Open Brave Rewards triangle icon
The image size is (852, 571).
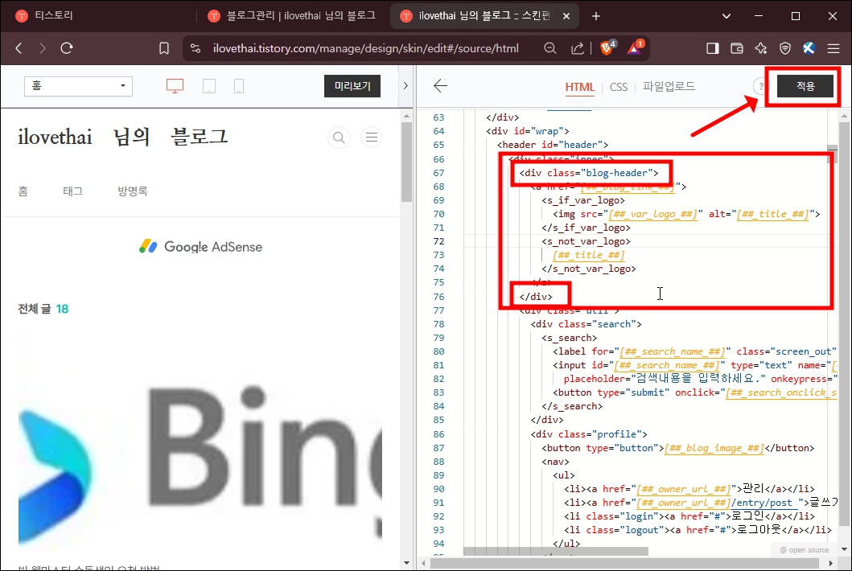[636, 48]
